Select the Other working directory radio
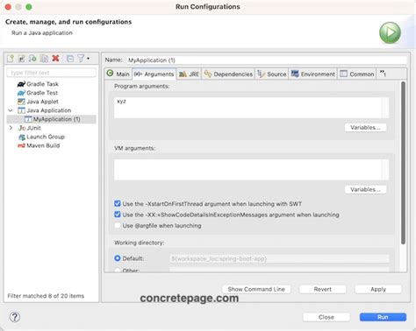Screen dimensions: 416x331 (118, 271)
